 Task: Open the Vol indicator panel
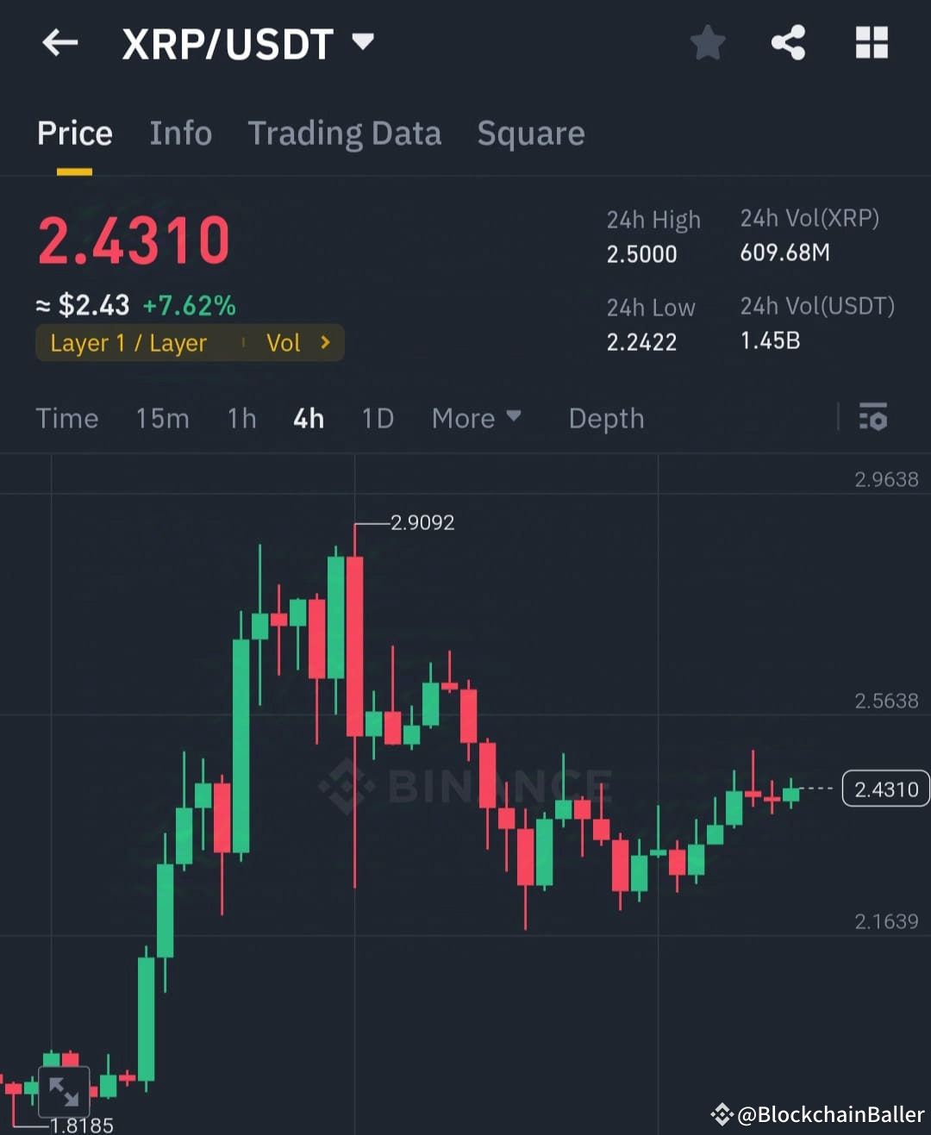tap(284, 342)
